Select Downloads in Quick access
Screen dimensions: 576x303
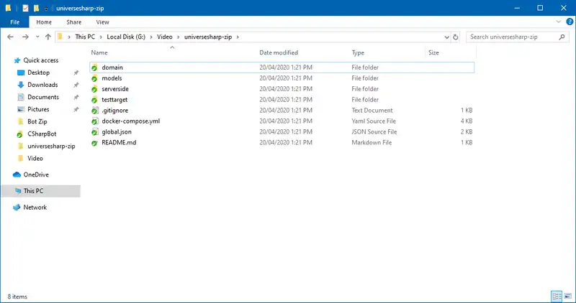tap(42, 85)
